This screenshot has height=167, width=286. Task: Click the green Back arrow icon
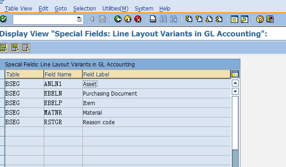pyautogui.click(x=118, y=19)
